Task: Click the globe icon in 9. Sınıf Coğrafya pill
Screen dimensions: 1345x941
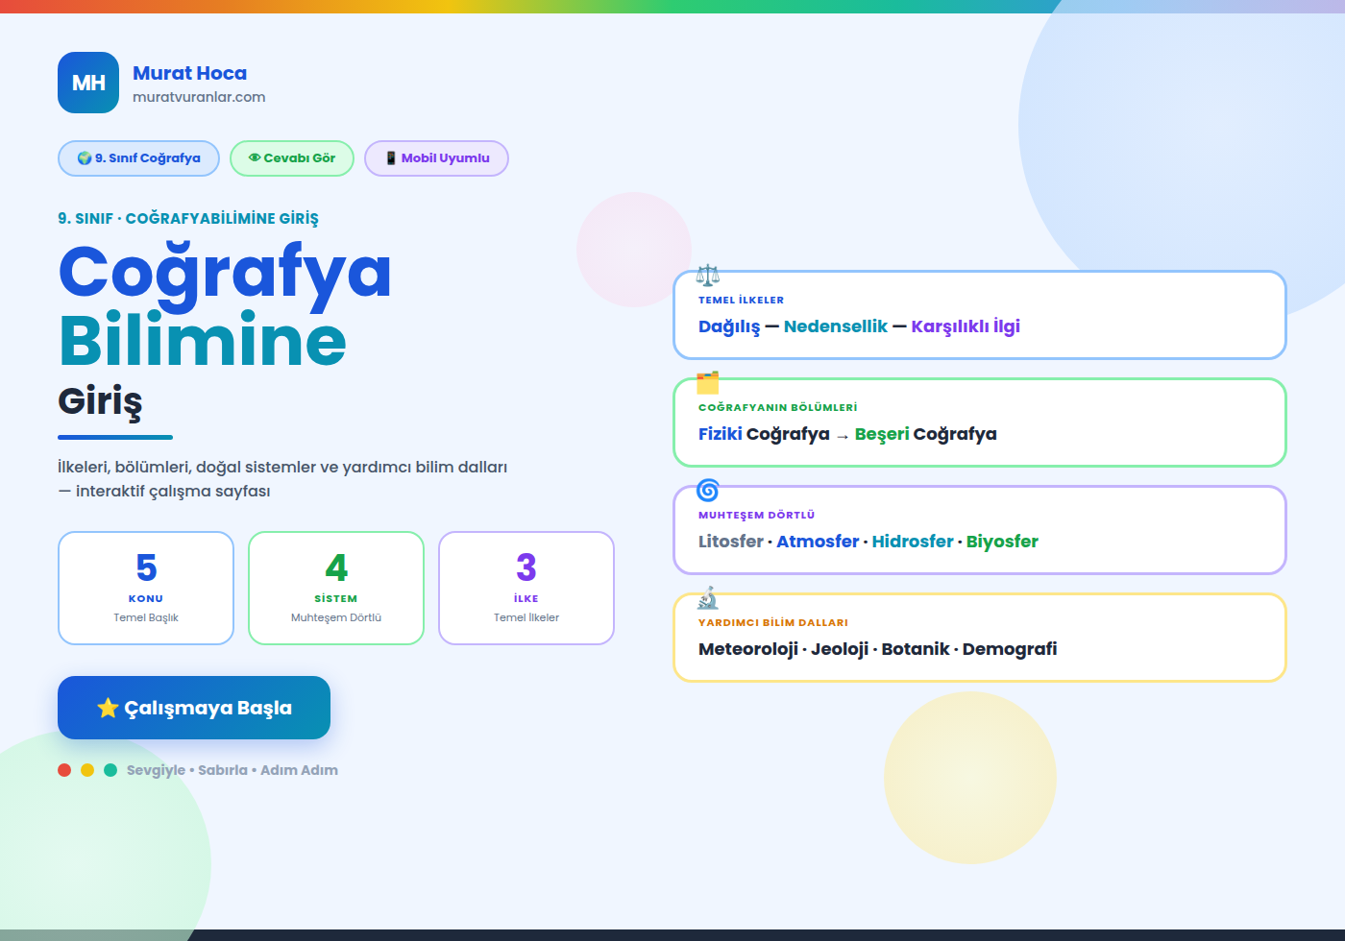Action: tap(85, 158)
